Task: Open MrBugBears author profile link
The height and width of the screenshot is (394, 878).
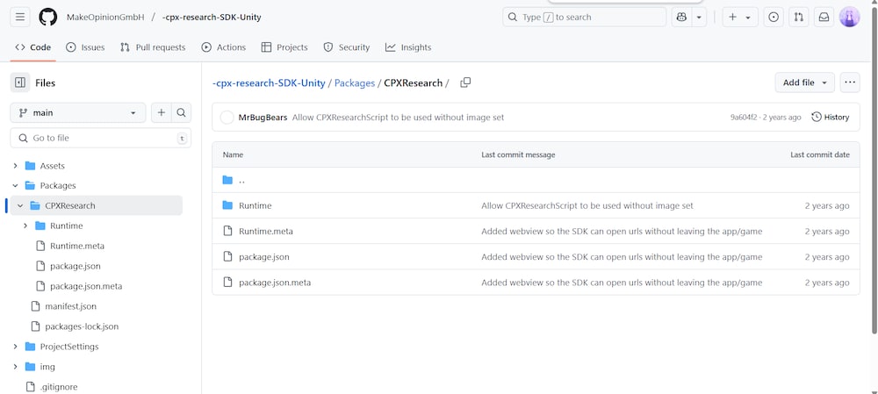Action: [263, 118]
